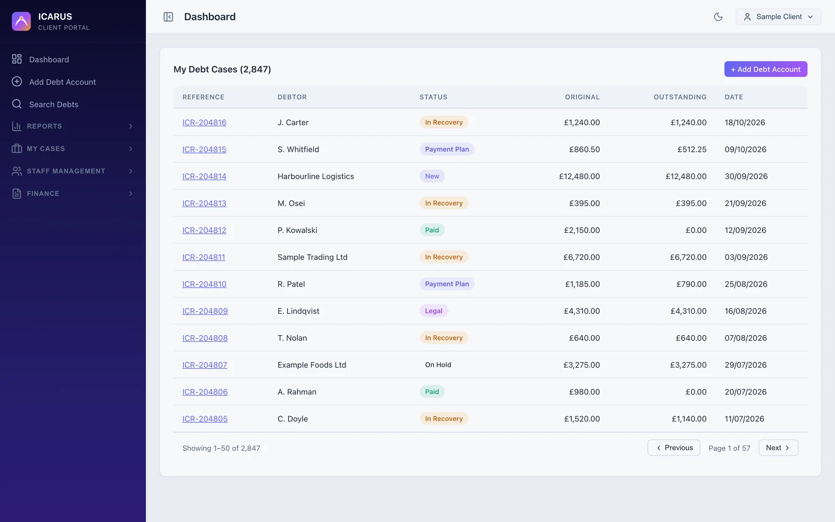Image resolution: width=835 pixels, height=522 pixels.
Task: Click the Payment Plan badge for S. Whitfield
Action: point(447,149)
